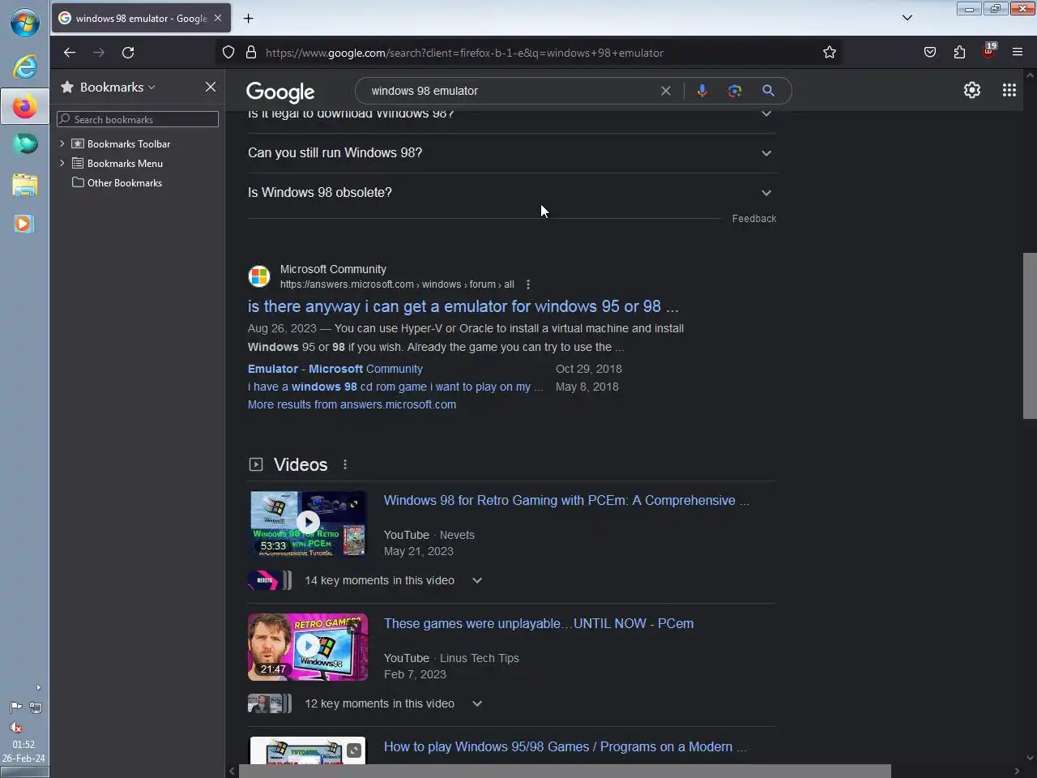
Task: Send Feedback on related questions
Action: (754, 219)
